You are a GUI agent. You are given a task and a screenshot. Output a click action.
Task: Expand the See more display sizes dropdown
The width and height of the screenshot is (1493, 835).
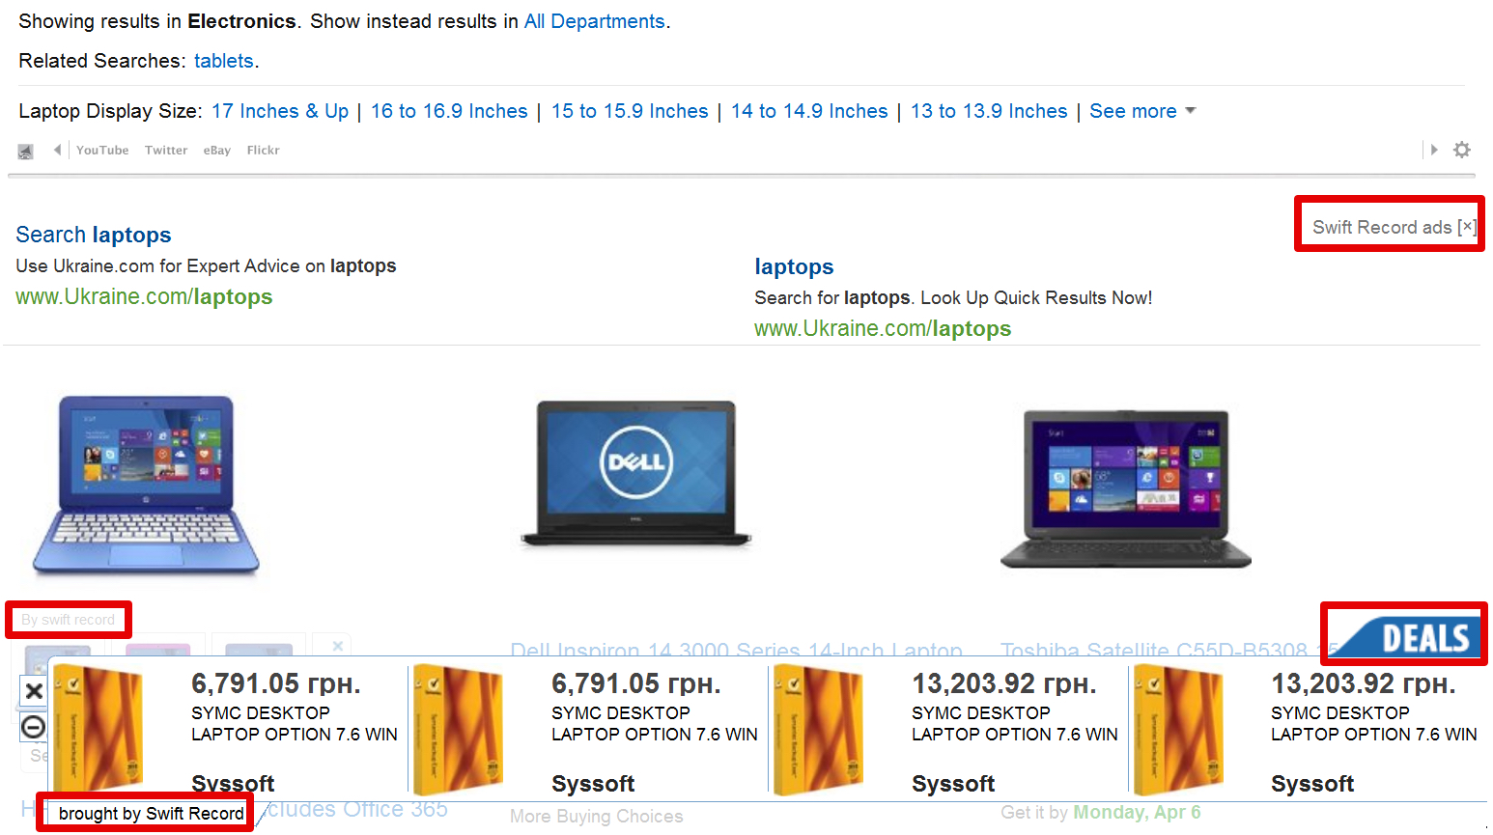tap(1142, 111)
